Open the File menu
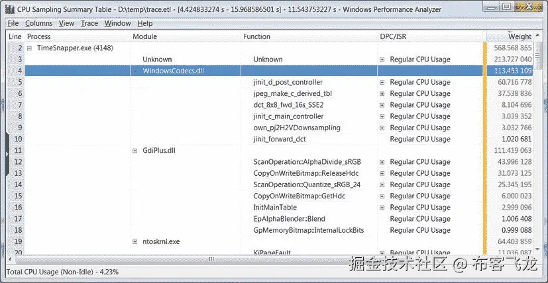This screenshot has width=548, height=283. (x=13, y=23)
